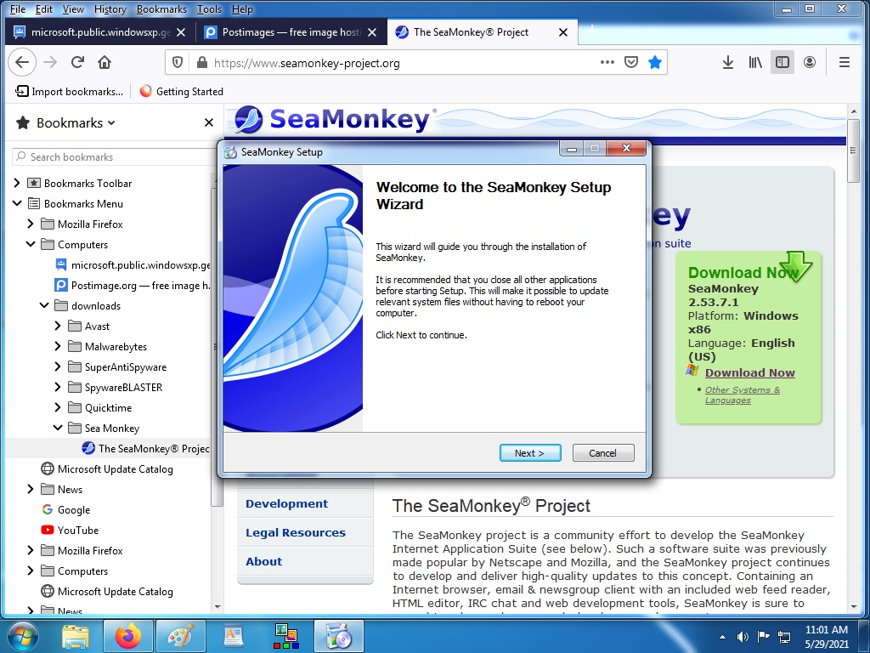
Task: Click the Download Now link
Action: tap(749, 372)
